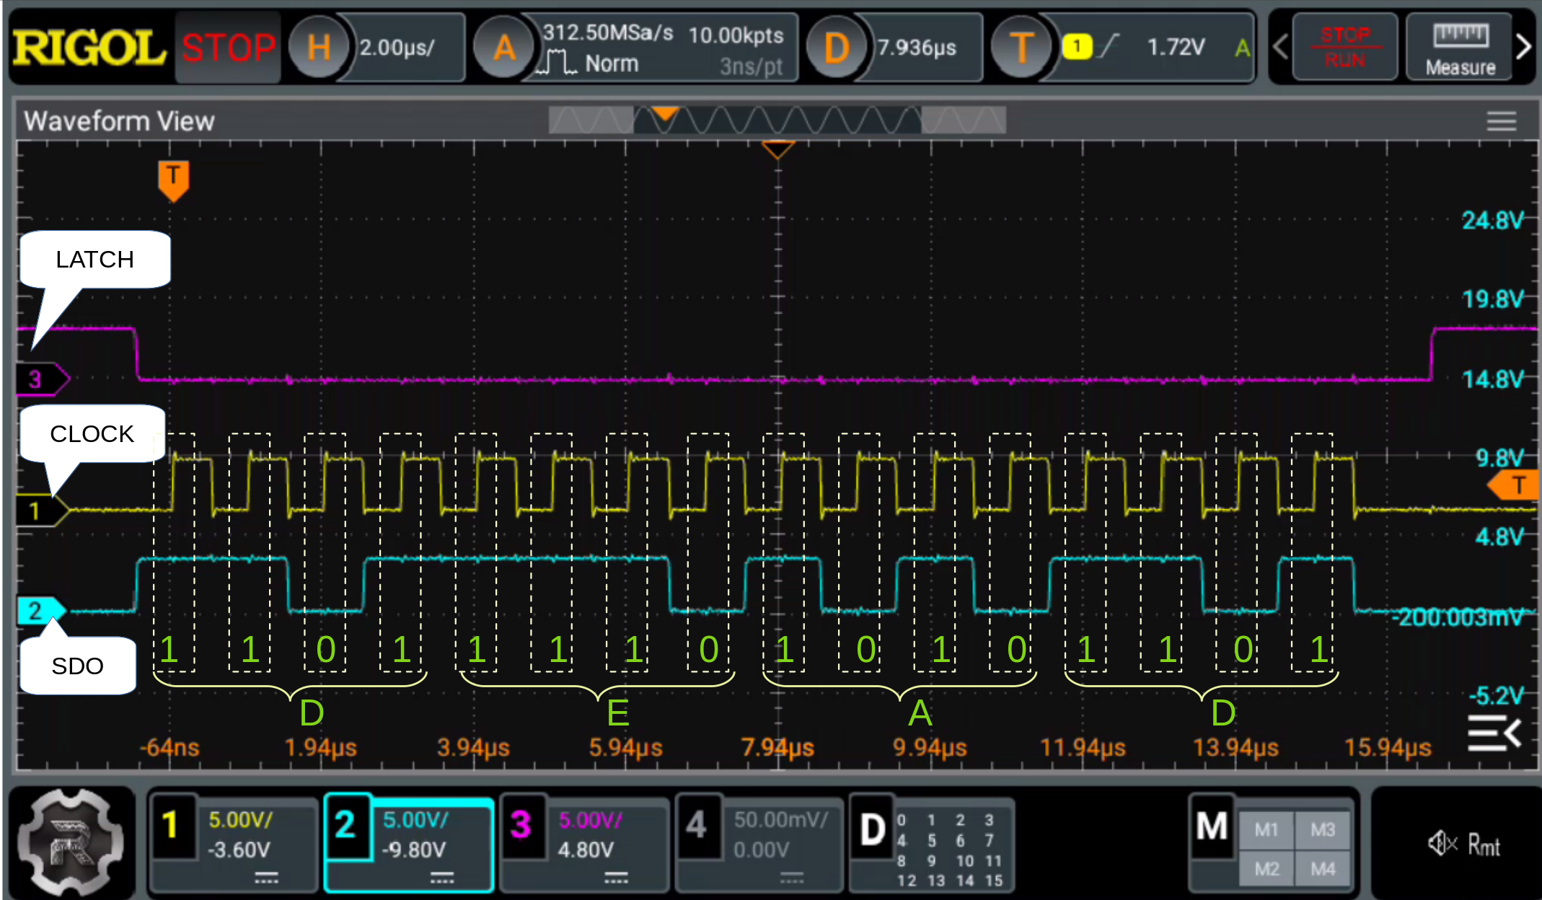This screenshot has height=900, width=1542.
Task: Toggle digital channel 12
Action: click(x=907, y=881)
